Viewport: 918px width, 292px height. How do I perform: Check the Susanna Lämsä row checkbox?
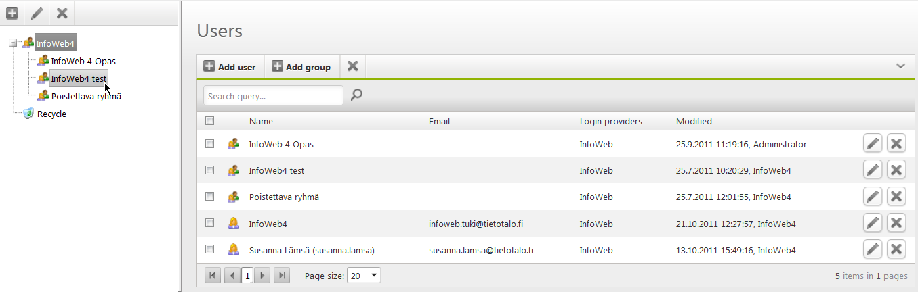tap(210, 249)
